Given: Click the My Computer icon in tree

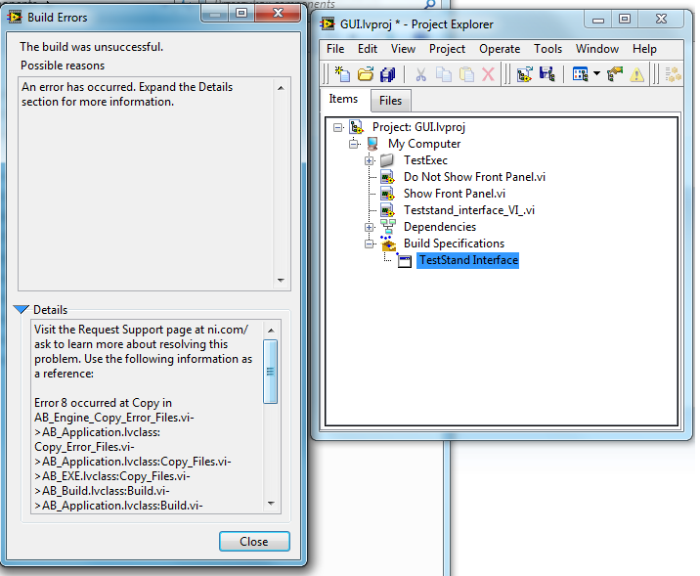Looking at the screenshot, I should [372, 144].
